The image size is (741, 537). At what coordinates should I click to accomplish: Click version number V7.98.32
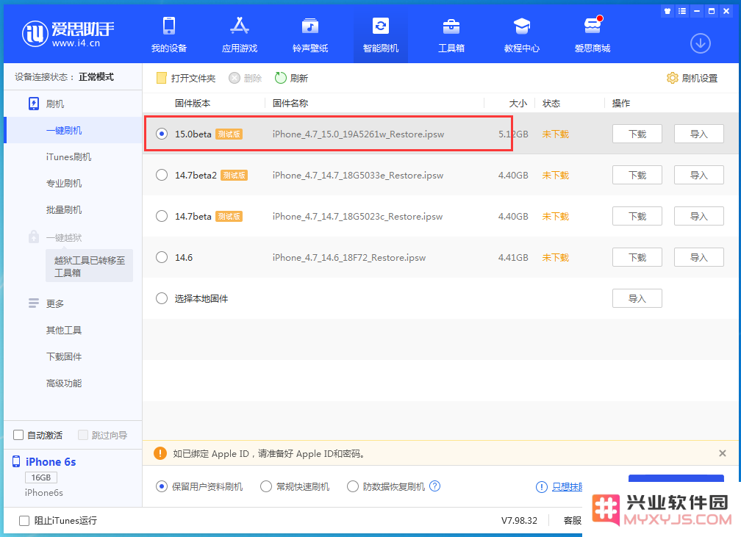click(x=519, y=520)
